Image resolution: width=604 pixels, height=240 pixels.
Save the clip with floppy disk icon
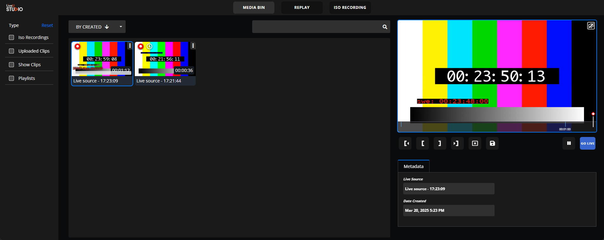pos(492,143)
